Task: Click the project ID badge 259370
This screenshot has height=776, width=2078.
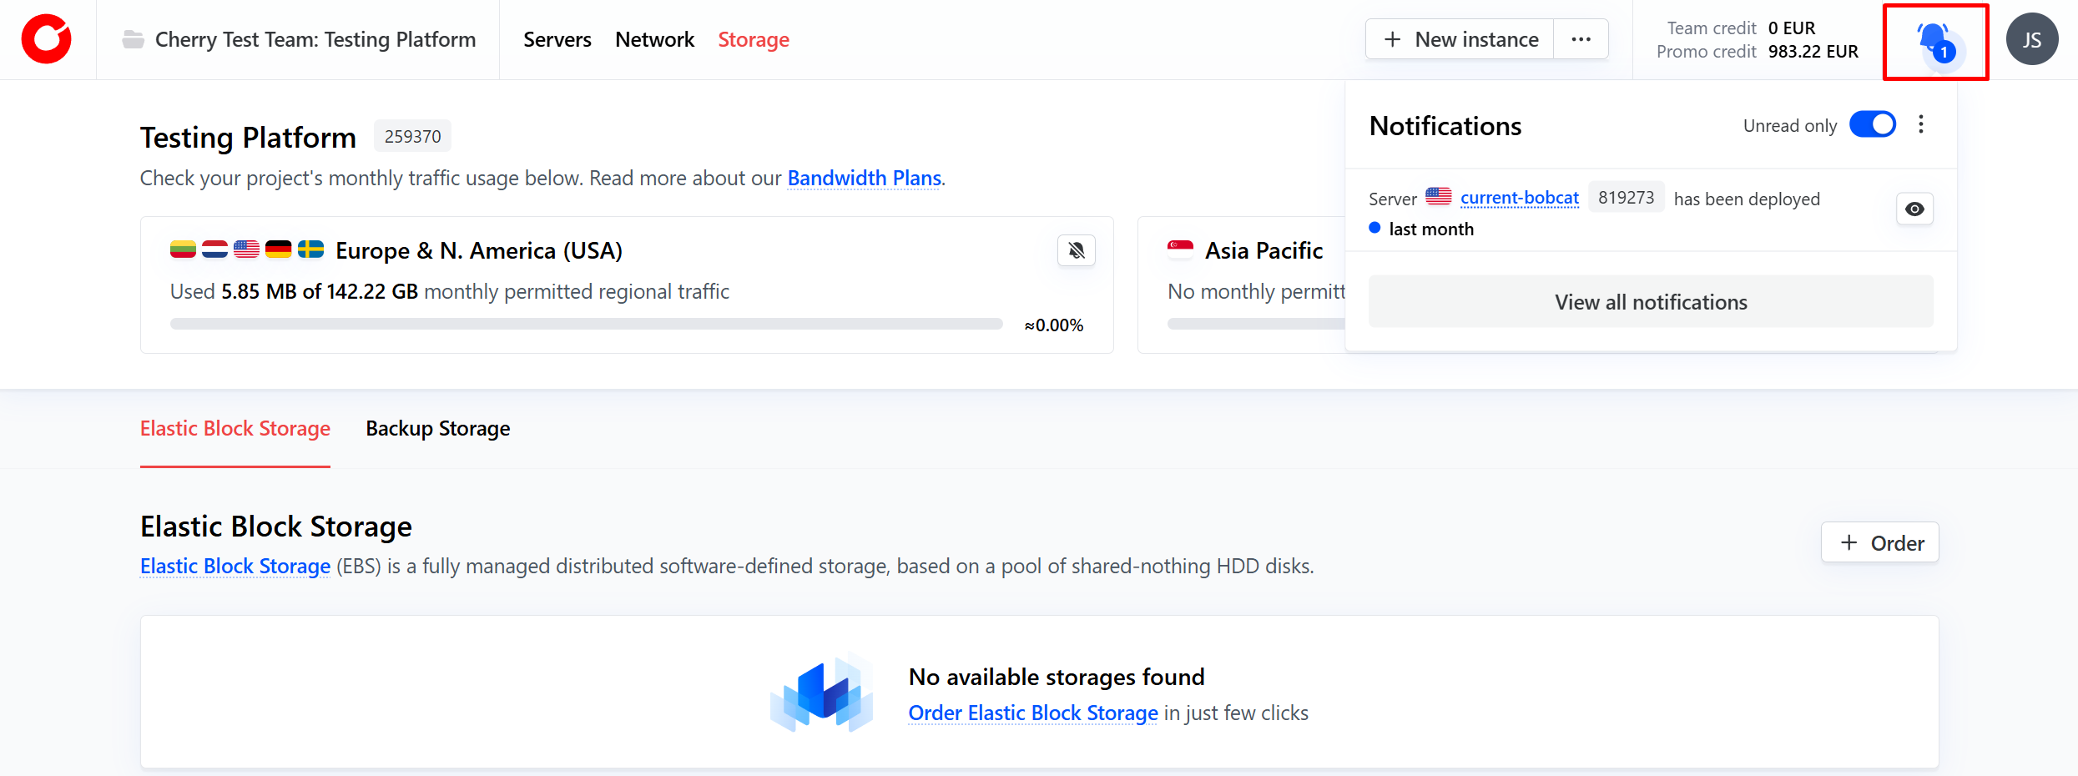Action: click(x=412, y=136)
